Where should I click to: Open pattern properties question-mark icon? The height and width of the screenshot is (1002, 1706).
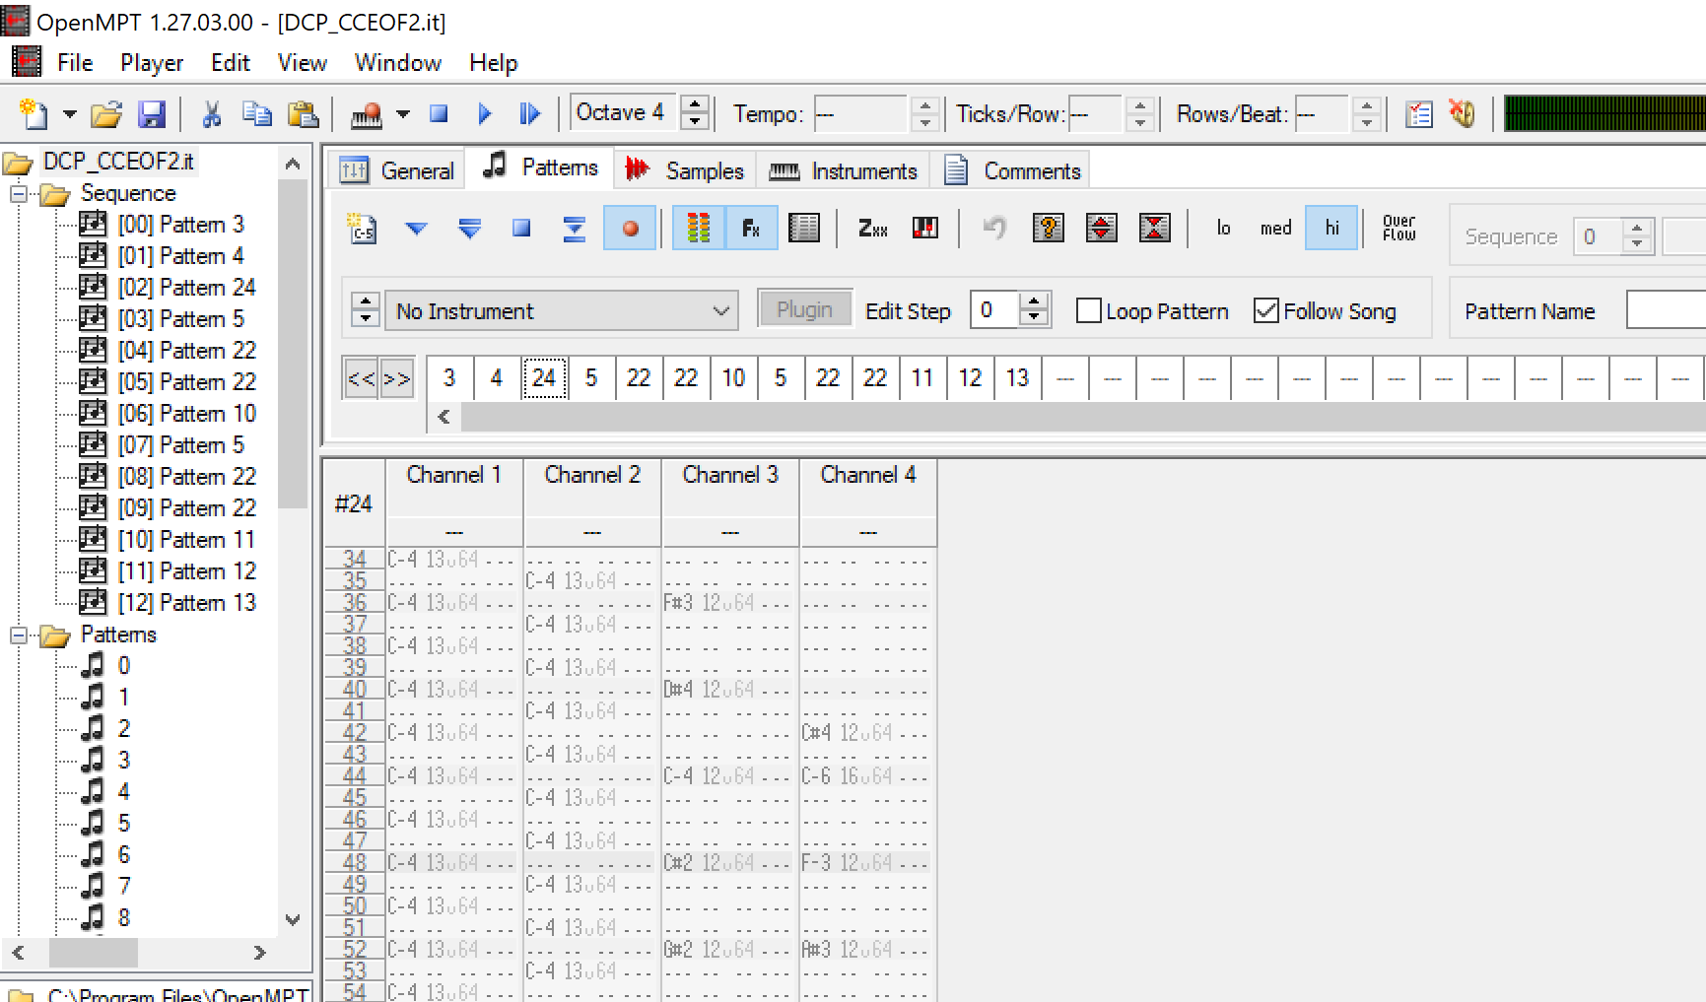1049,229
